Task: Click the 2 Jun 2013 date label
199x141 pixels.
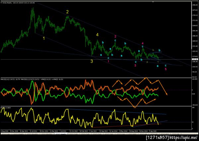Action: tap(93, 131)
